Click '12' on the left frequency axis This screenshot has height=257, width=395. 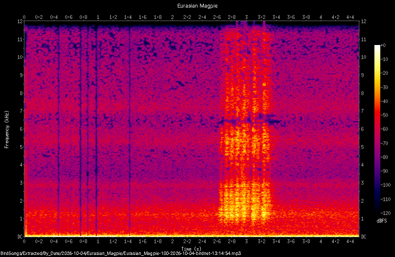click(20, 21)
